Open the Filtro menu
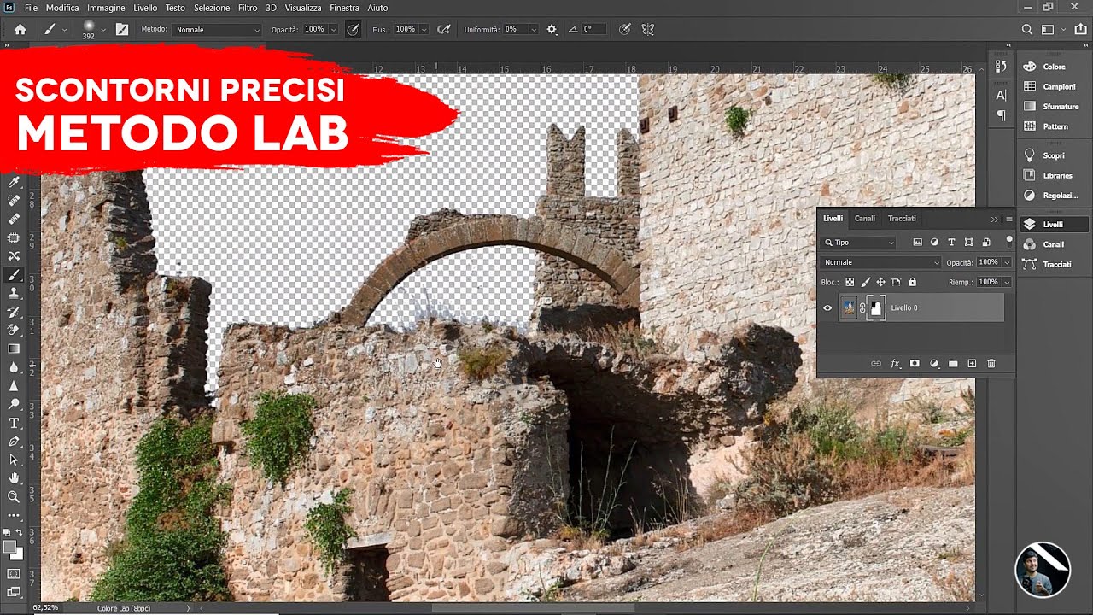 click(x=248, y=8)
